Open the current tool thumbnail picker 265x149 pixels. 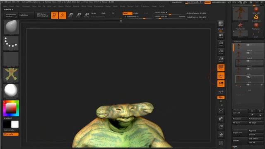(x=240, y=14)
